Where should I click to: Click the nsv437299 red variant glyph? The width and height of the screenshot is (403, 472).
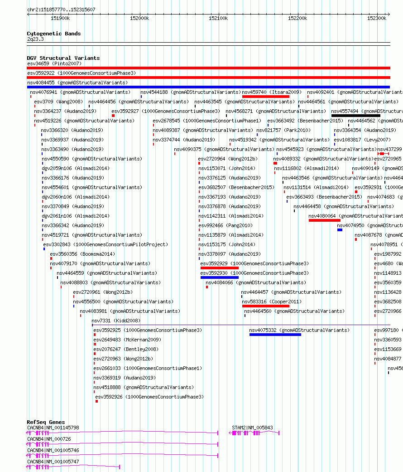coord(384,154)
